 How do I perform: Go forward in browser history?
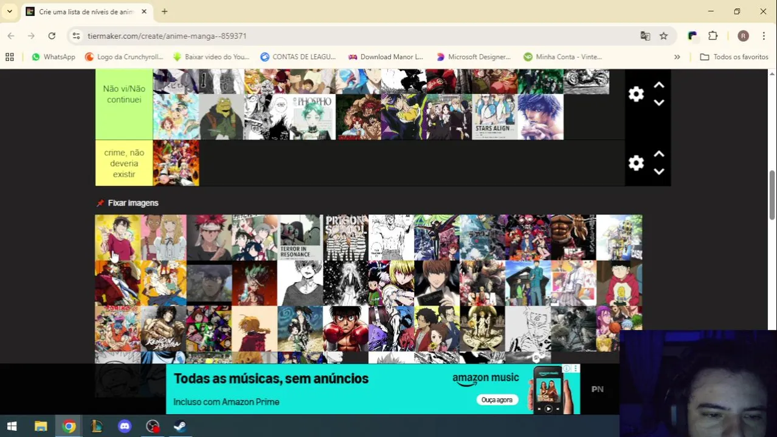click(31, 36)
